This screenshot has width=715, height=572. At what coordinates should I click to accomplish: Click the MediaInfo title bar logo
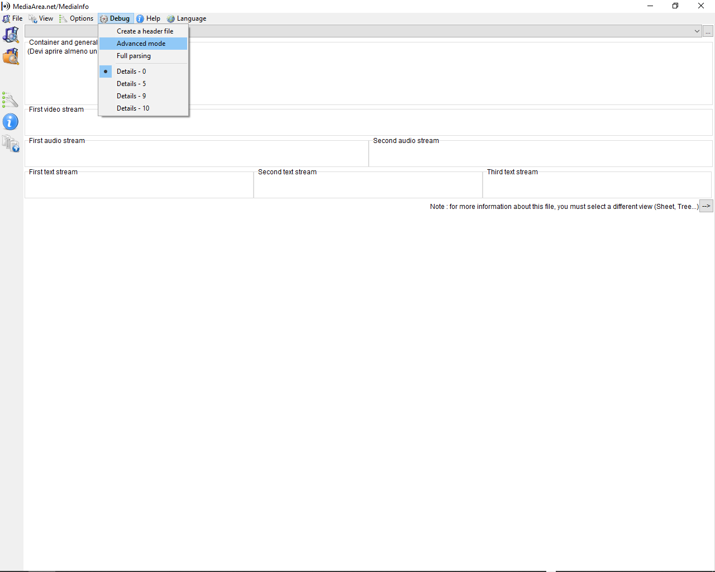coord(6,6)
